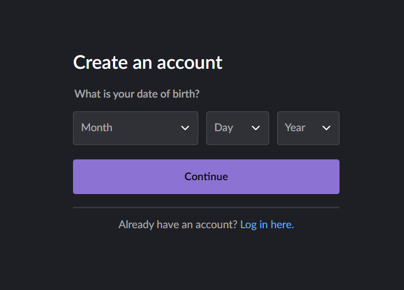
Task: Expand the birth year selector
Action: click(308, 128)
